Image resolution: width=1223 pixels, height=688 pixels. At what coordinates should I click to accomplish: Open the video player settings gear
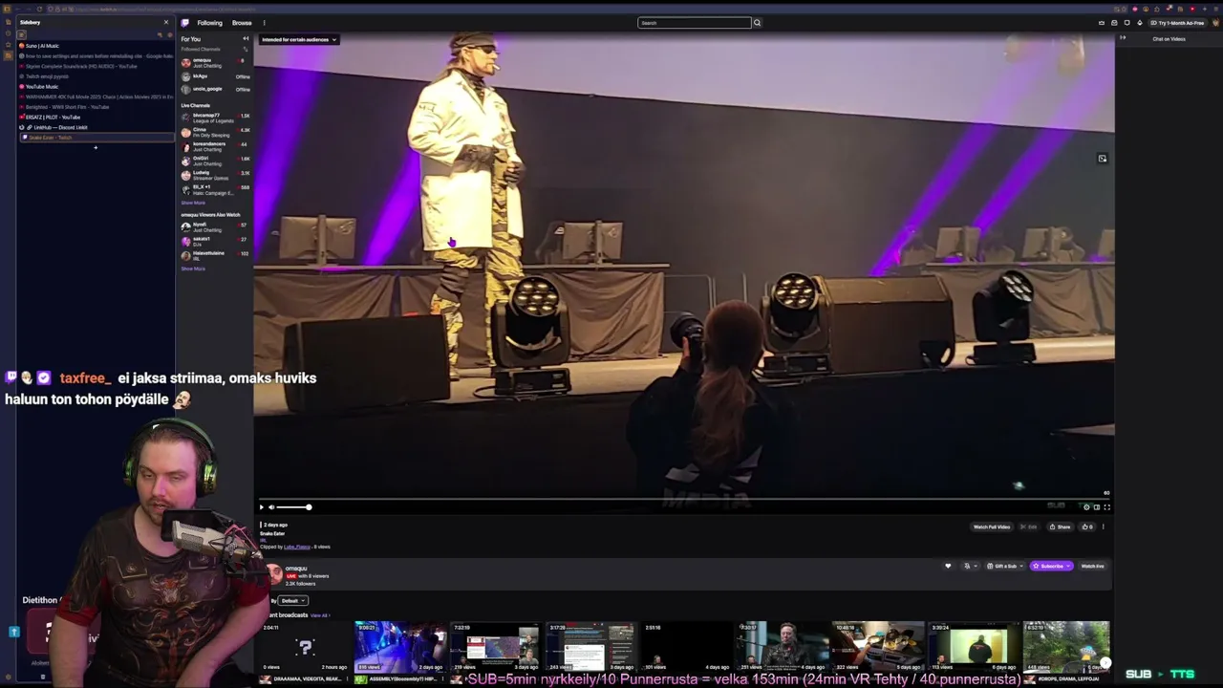[x=1086, y=507]
